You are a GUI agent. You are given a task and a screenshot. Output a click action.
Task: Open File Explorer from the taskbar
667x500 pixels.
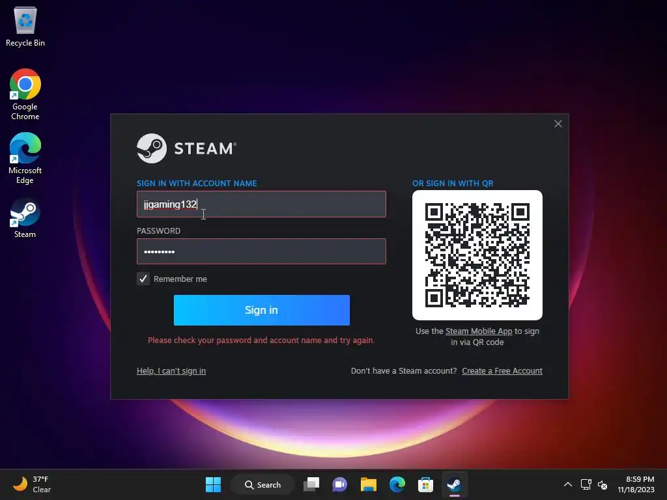[x=369, y=484]
